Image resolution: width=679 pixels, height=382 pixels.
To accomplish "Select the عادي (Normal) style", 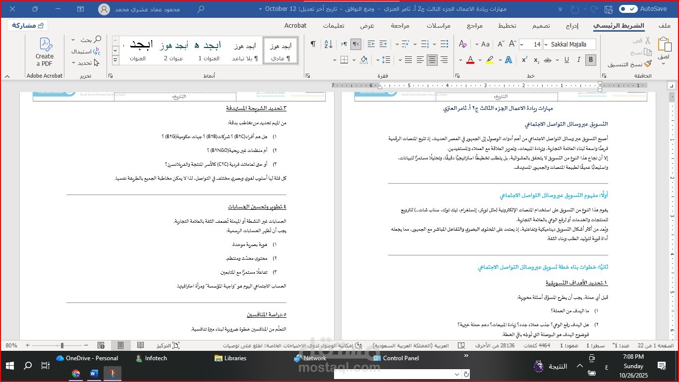I will [281, 51].
